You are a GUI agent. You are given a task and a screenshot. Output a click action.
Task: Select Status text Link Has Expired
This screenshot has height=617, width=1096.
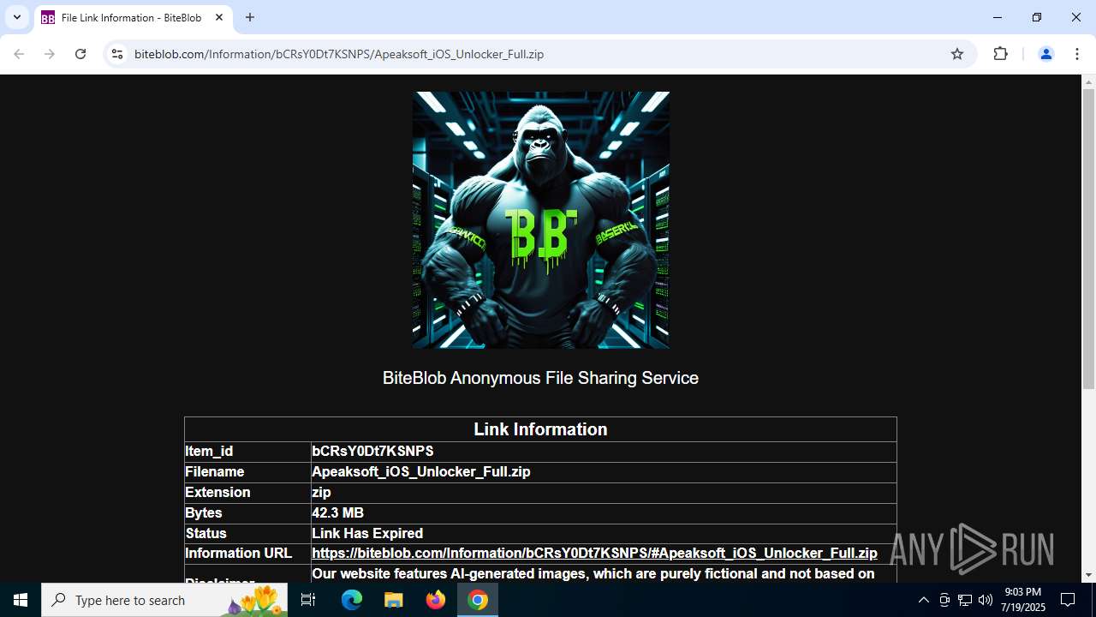point(367,533)
